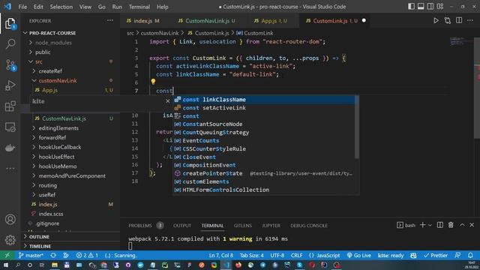Toggle secondary side bar layout icon
Image resolution: width=480 pixels, height=270 pixels.
(430, 7)
